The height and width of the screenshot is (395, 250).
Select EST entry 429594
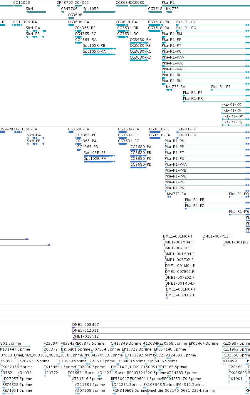click(x=51, y=343)
